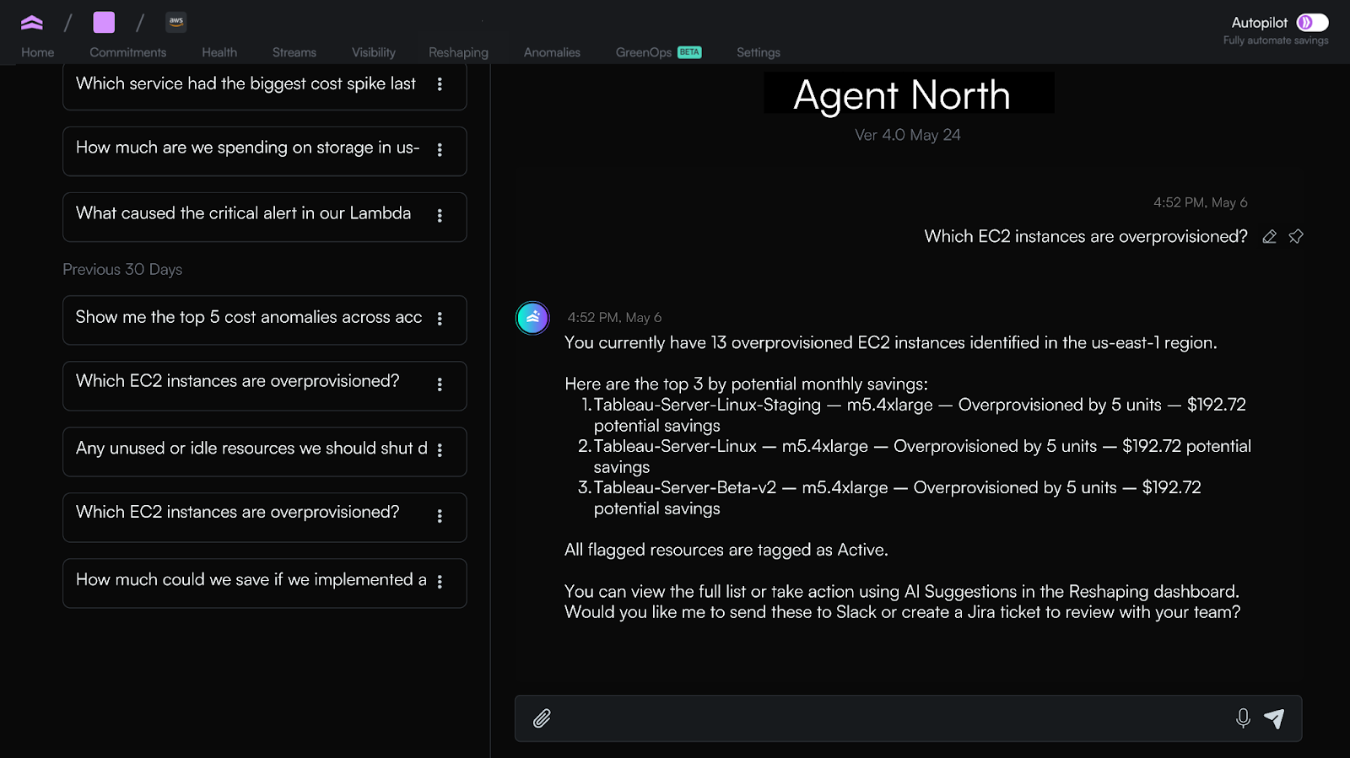
Task: Open 'Any unused or idle resources' conversation
Action: coord(265,451)
